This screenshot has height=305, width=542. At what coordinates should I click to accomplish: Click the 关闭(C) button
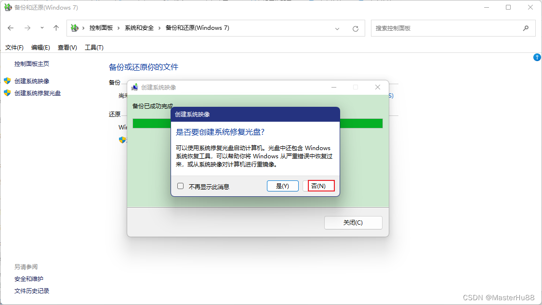pyautogui.click(x=353, y=223)
